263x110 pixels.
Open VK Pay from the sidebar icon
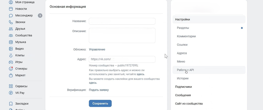coord(11,93)
